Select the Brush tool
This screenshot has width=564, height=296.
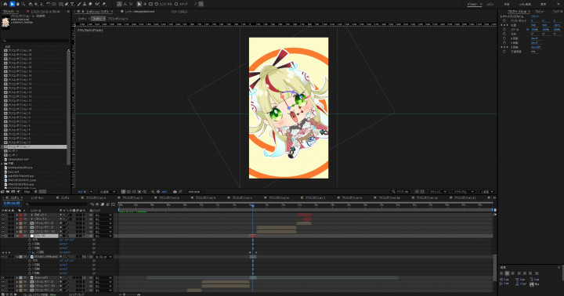[x=79, y=4]
